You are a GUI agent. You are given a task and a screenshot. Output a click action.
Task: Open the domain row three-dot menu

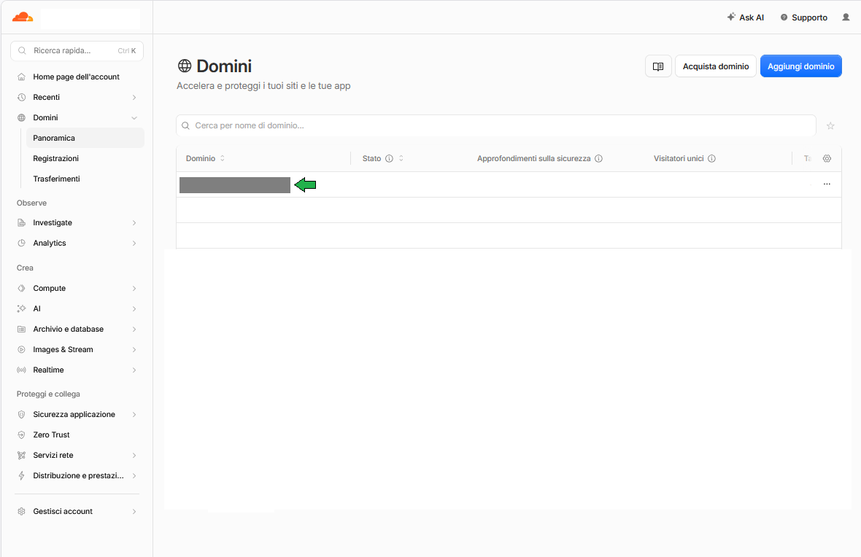point(827,184)
